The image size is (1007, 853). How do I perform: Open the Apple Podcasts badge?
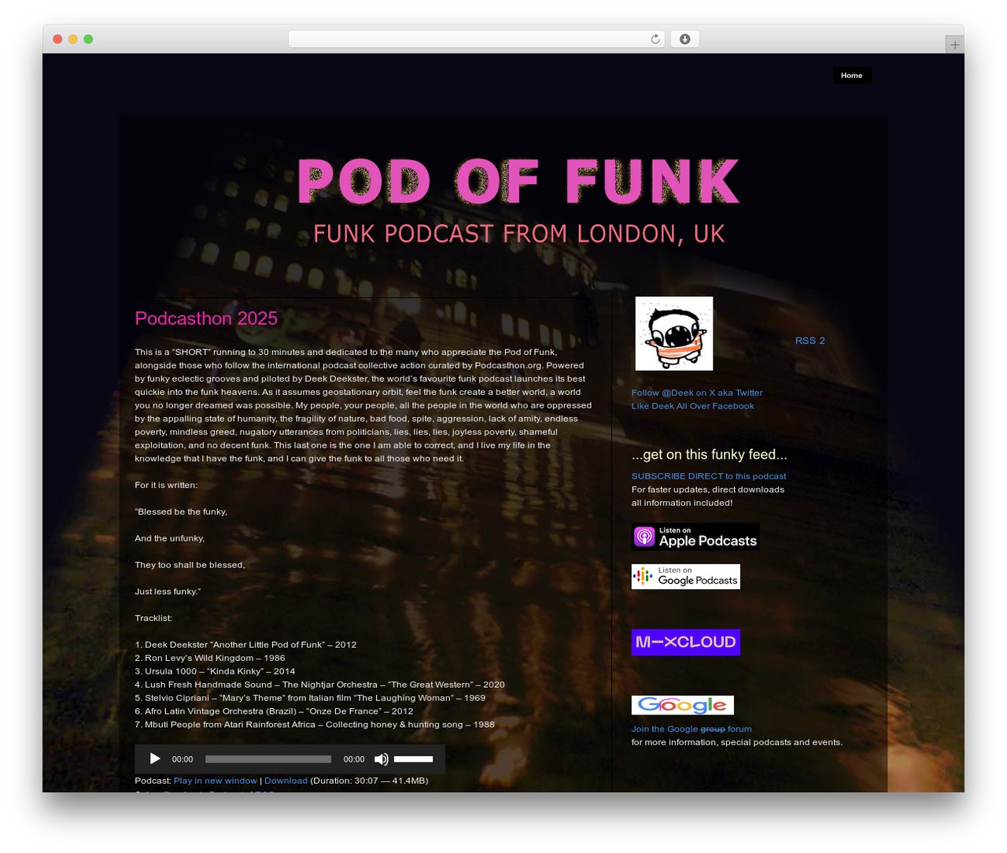[x=695, y=537]
